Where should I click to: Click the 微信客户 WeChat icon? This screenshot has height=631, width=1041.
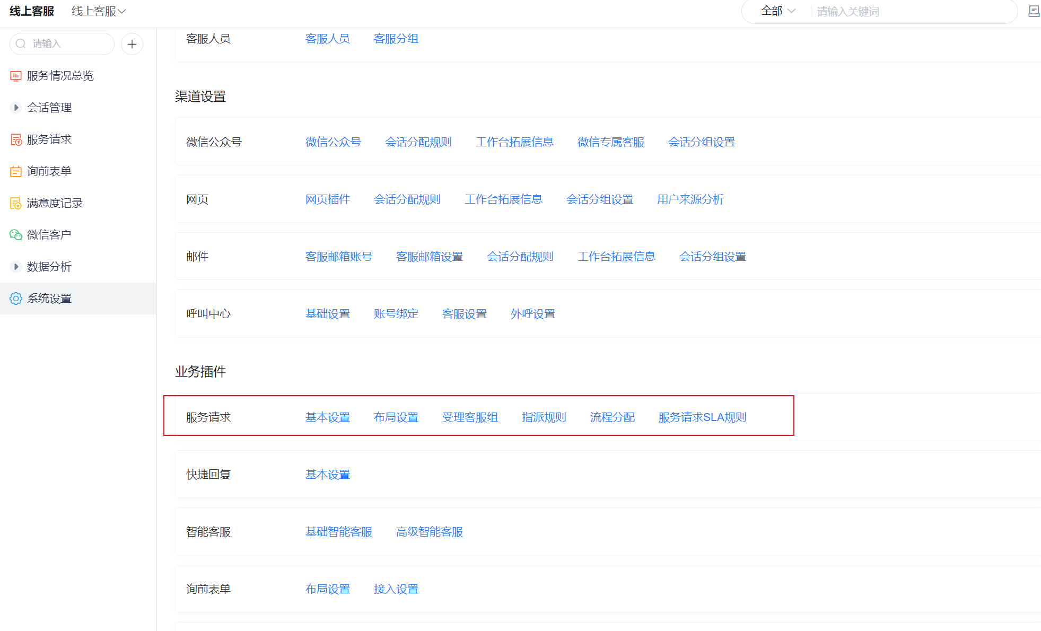tap(16, 235)
